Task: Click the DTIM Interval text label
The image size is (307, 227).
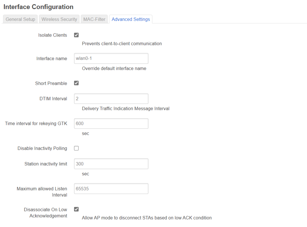Action: [51, 99]
